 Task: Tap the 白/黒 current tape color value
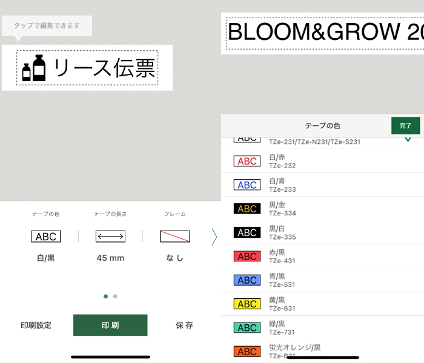(46, 258)
